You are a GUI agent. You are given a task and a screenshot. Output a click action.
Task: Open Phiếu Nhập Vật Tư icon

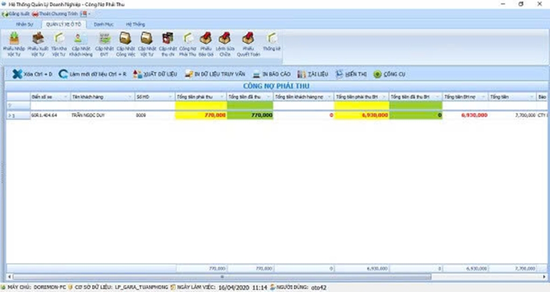[x=14, y=38]
